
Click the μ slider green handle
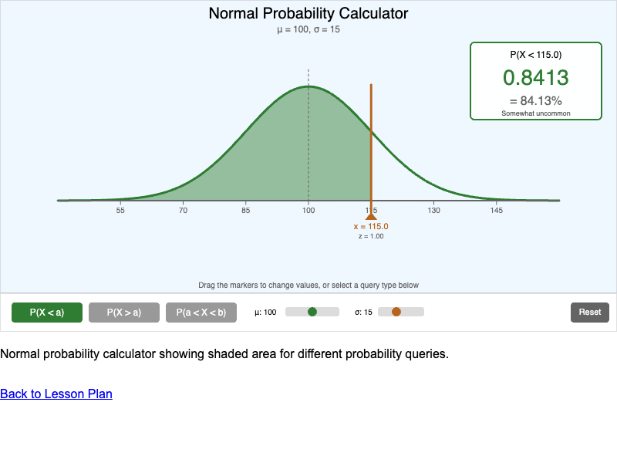pos(312,311)
